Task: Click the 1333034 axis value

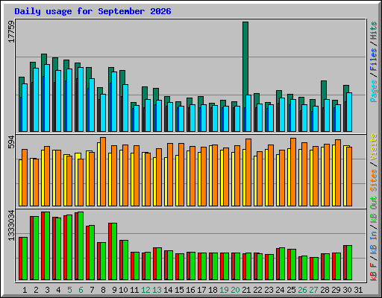Action: click(11, 226)
